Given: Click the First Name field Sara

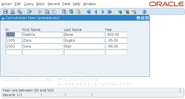Looking at the screenshot, I should click(x=43, y=46).
